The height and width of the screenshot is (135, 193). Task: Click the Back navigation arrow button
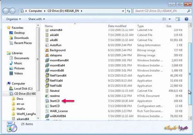click(x=6, y=11)
